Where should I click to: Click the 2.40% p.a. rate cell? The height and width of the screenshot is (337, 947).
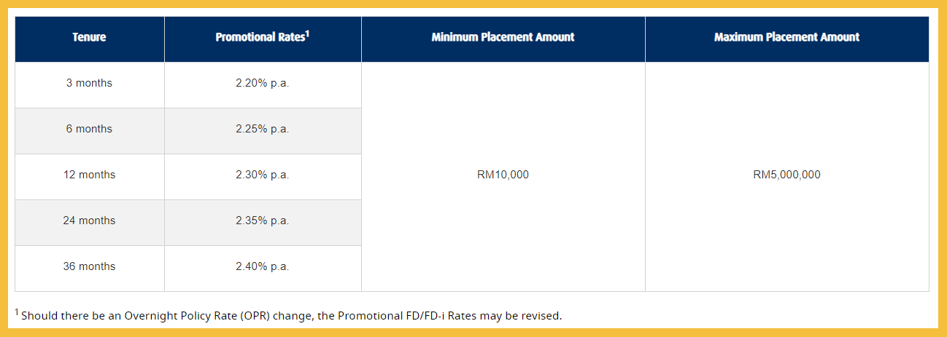coord(262,267)
